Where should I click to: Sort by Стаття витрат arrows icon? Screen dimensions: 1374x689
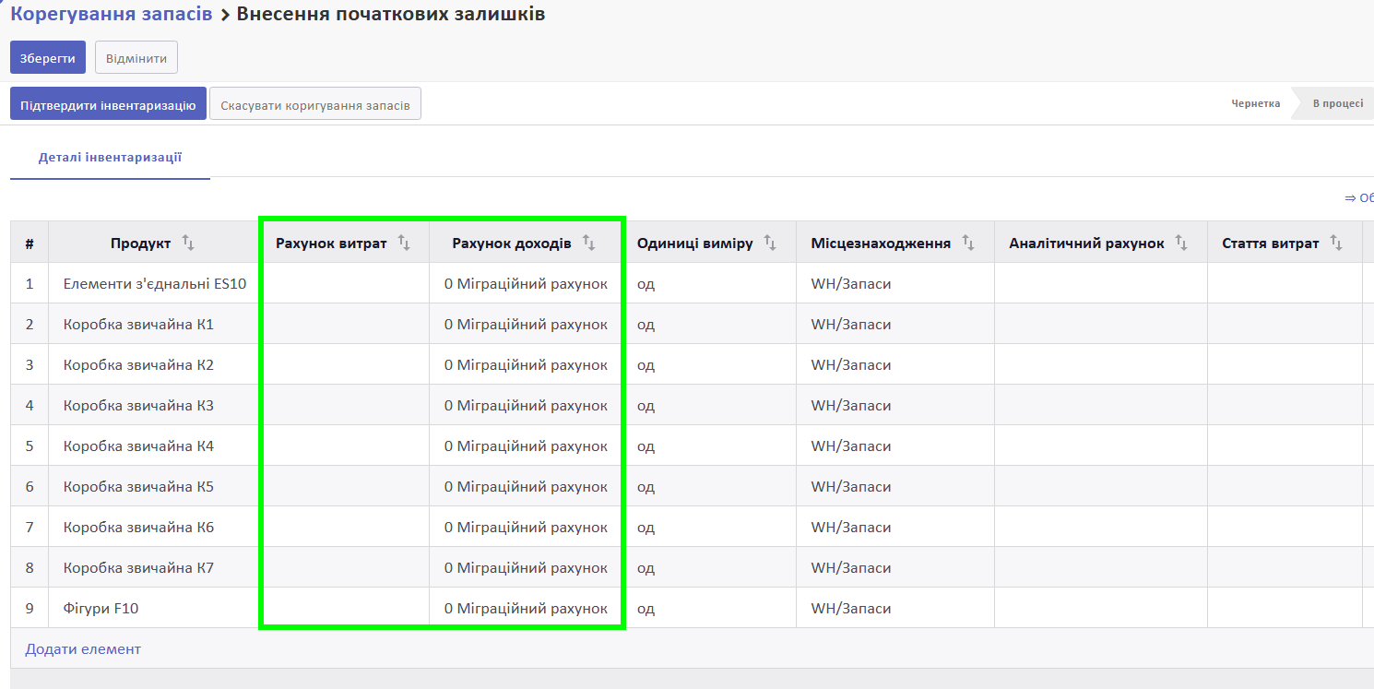tap(1337, 243)
